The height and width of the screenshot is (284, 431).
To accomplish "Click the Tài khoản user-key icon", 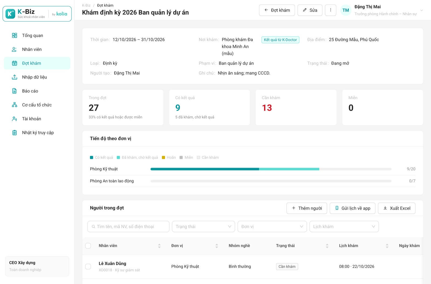I will [x=15, y=119].
